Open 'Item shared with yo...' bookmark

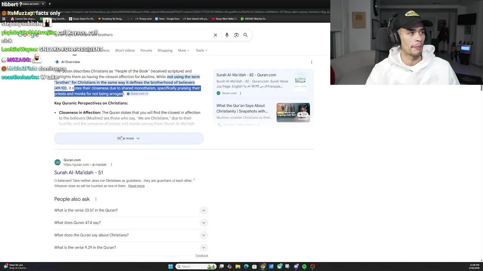pyautogui.click(x=195, y=19)
